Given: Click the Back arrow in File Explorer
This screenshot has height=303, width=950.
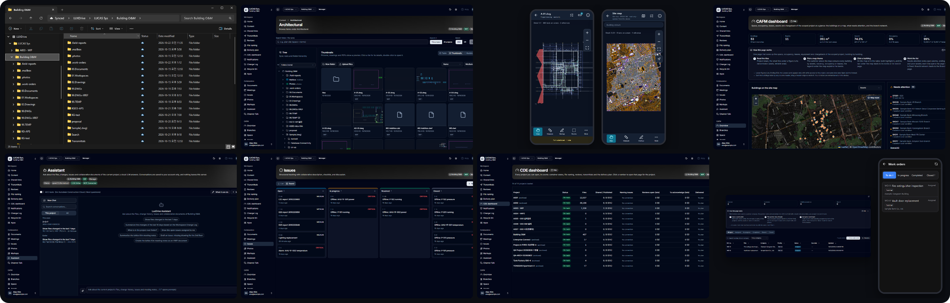Looking at the screenshot, I should point(11,18).
